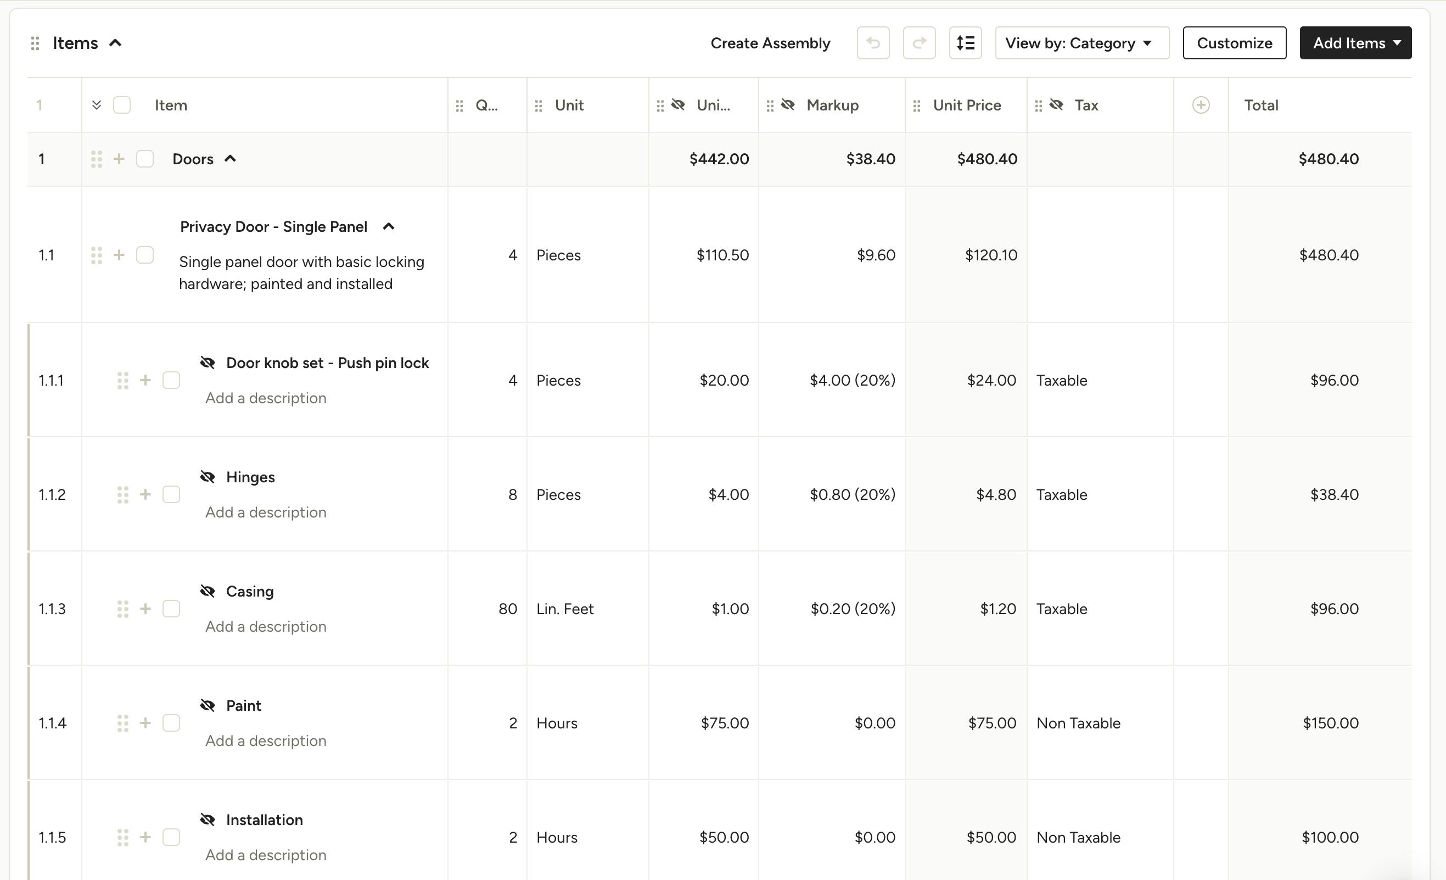Tick the Door knob set checkbox
Viewport: 1446px width, 880px height.
[171, 381]
